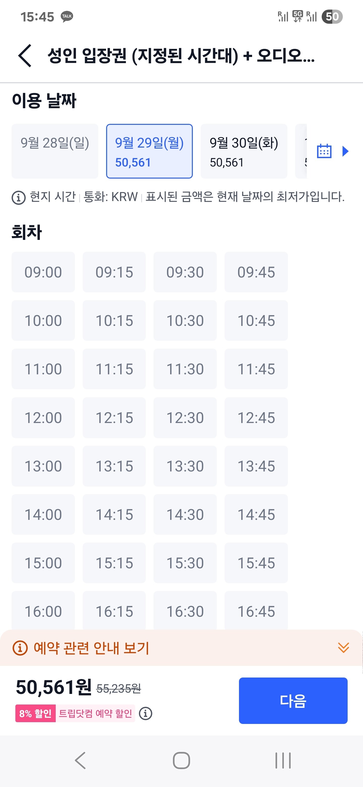This screenshot has height=787, width=363.
Task: Choose the 10:30 time slot
Action: (185, 321)
